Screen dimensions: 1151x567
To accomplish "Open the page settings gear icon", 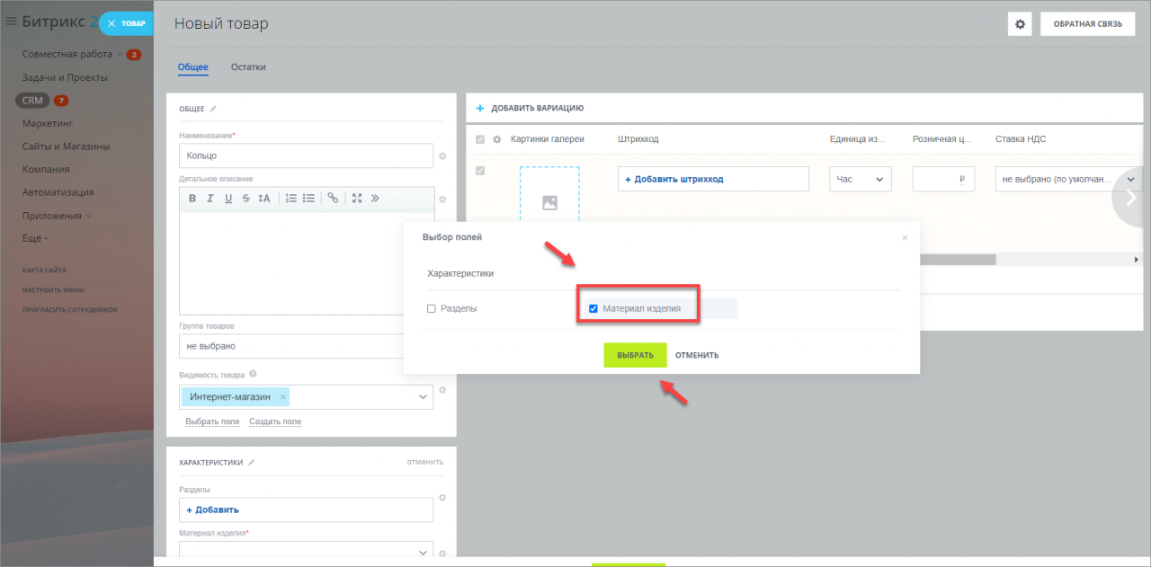I will coord(1020,24).
